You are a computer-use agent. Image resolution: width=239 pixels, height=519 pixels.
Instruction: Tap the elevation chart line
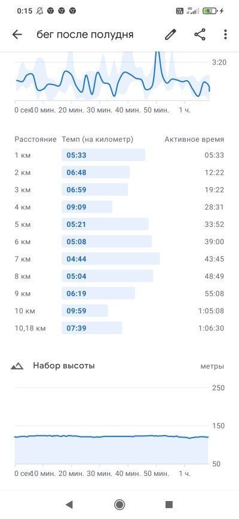111,436
